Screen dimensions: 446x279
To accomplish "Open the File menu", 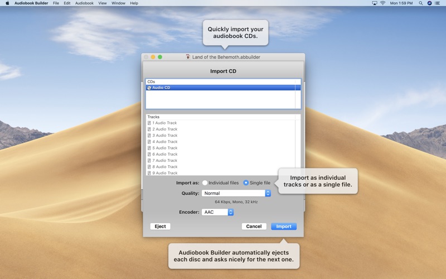I will [56, 3].
